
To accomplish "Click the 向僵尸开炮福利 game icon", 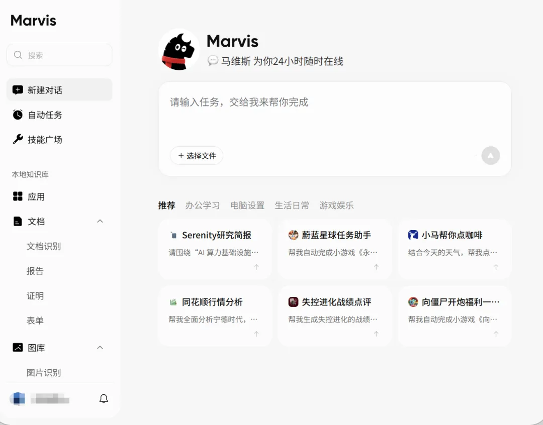I will pyautogui.click(x=413, y=302).
